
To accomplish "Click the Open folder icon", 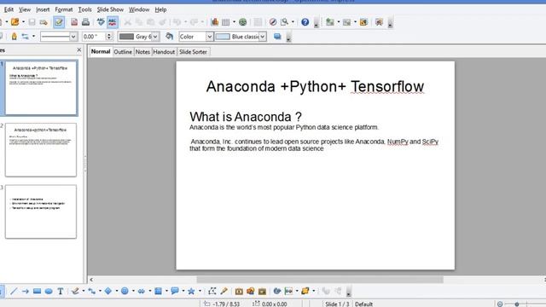I will click(x=15, y=22).
